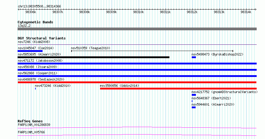Open the nsv456088 (Itsara2009) label
The image size is (265, 139).
point(38,67)
